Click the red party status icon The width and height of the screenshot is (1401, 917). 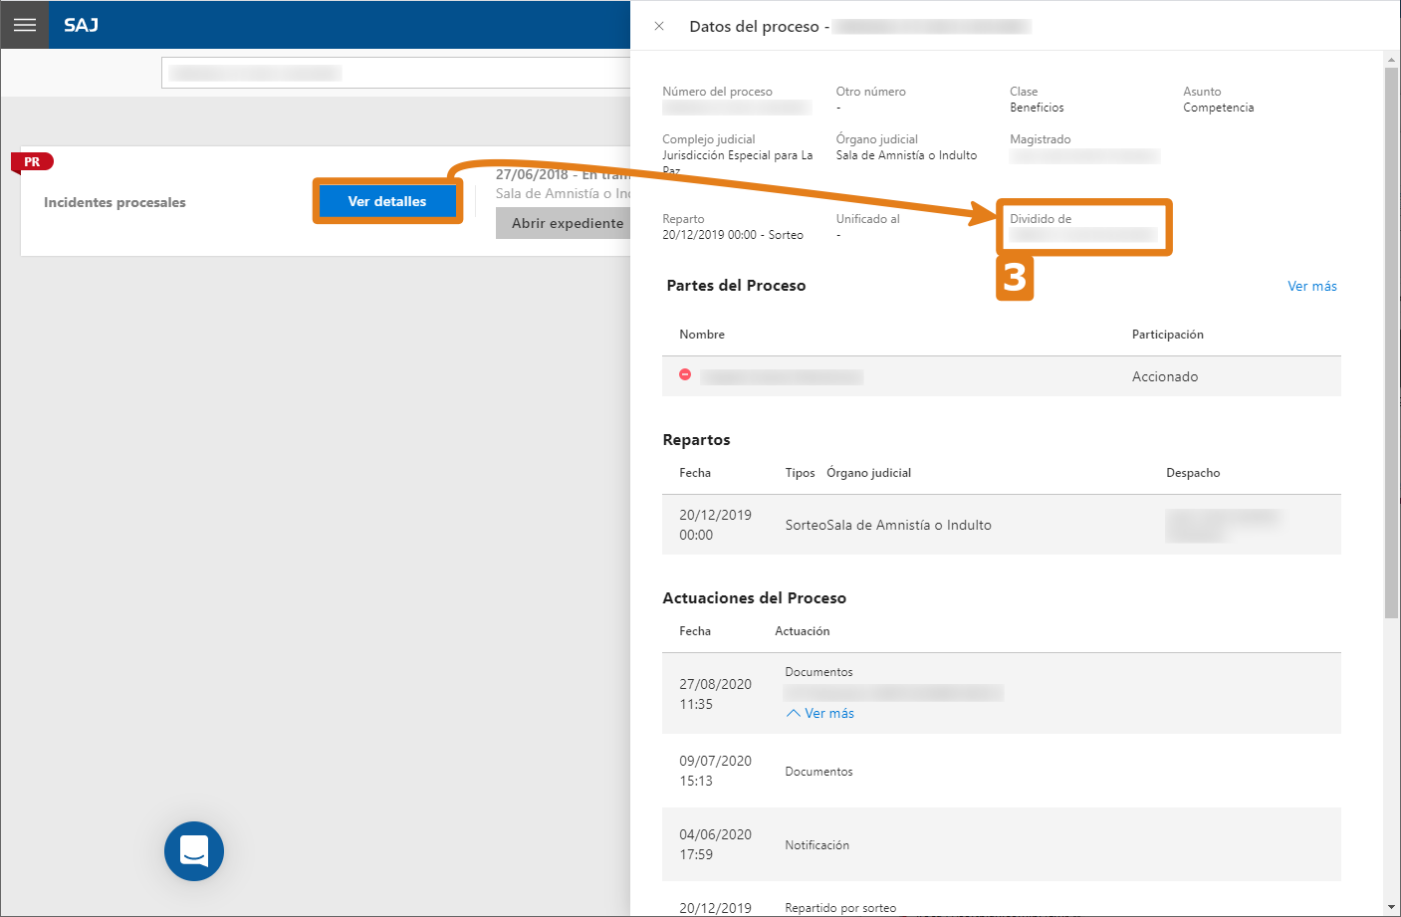click(x=685, y=374)
